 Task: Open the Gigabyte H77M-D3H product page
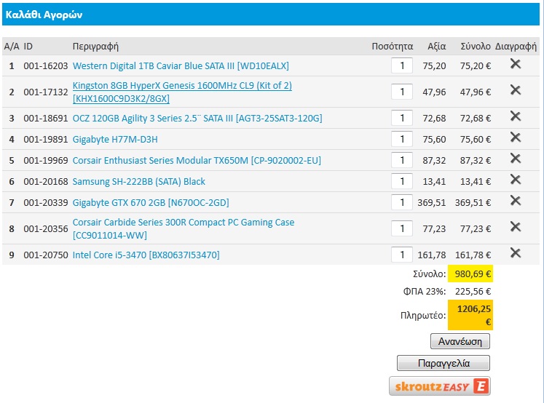point(115,139)
